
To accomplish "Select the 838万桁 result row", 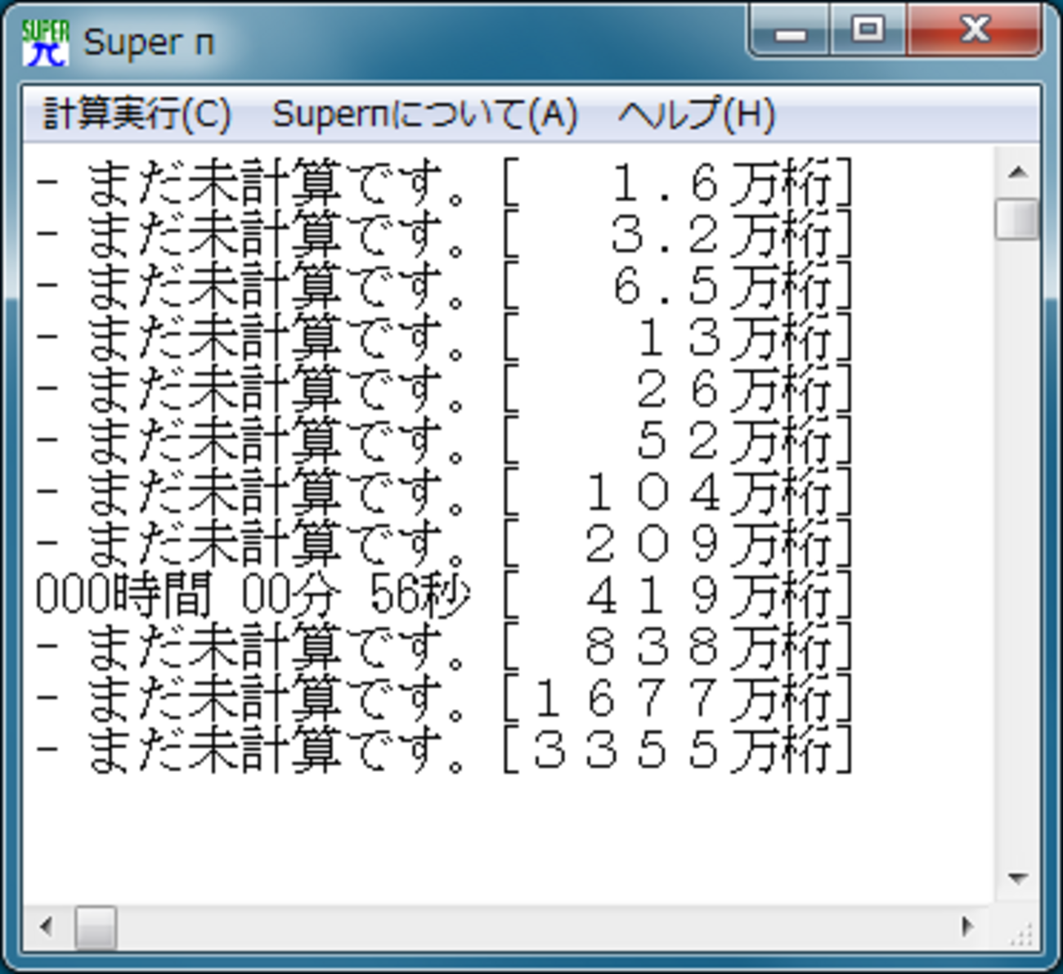I will (444, 646).
